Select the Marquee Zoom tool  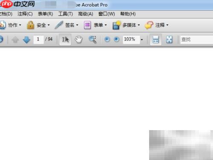(x=92, y=39)
